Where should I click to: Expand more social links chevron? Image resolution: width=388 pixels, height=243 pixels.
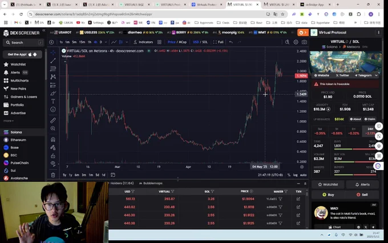(376, 75)
